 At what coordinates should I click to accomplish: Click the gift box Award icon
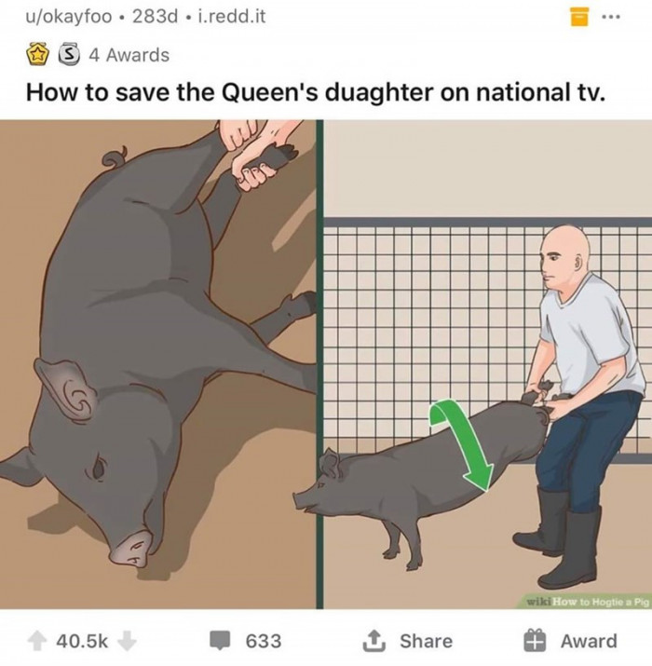pyautogui.click(x=535, y=641)
